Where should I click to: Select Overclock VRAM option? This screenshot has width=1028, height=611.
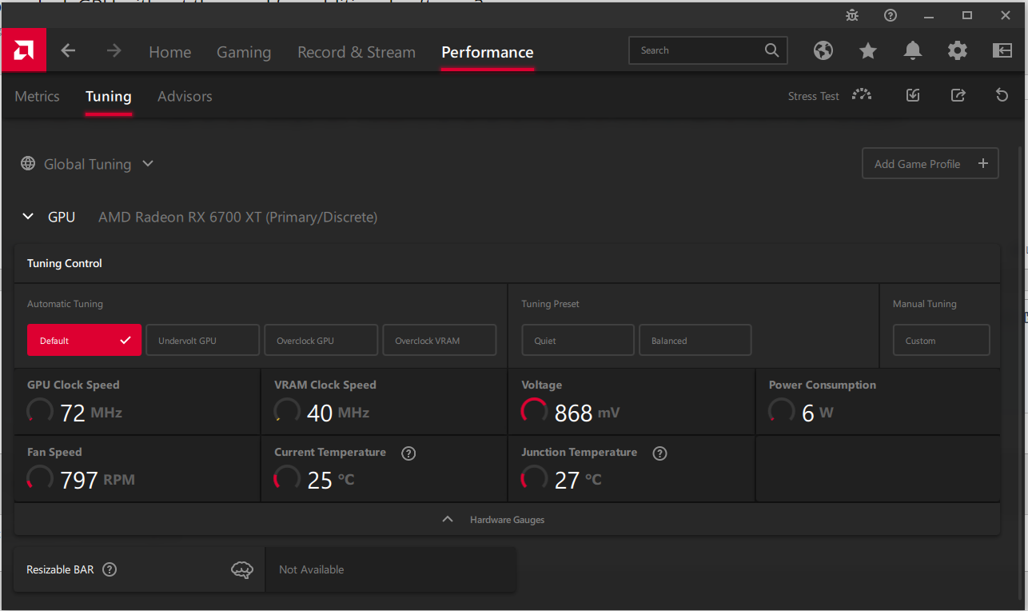(x=440, y=340)
